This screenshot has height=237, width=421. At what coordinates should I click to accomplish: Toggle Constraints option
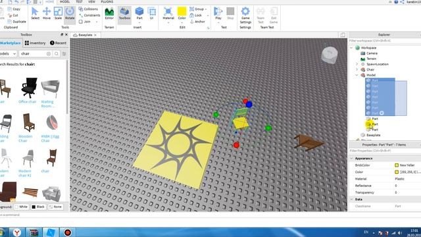pyautogui.click(x=89, y=15)
